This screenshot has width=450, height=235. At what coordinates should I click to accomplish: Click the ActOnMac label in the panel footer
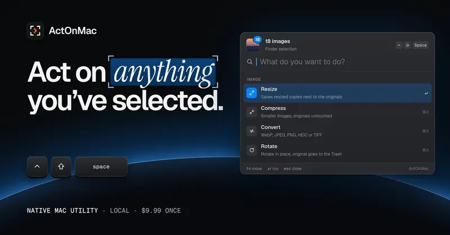418,169
